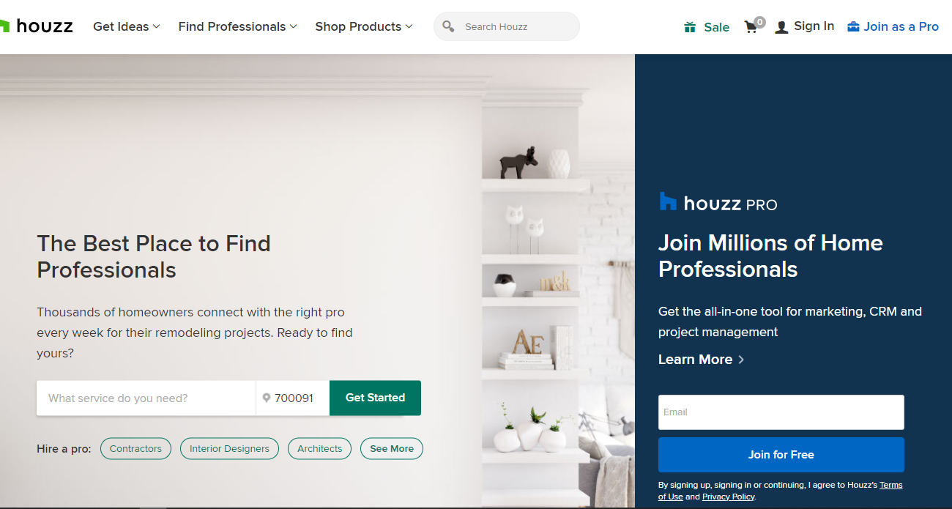
Task: Click the Join for Free button
Action: click(781, 455)
